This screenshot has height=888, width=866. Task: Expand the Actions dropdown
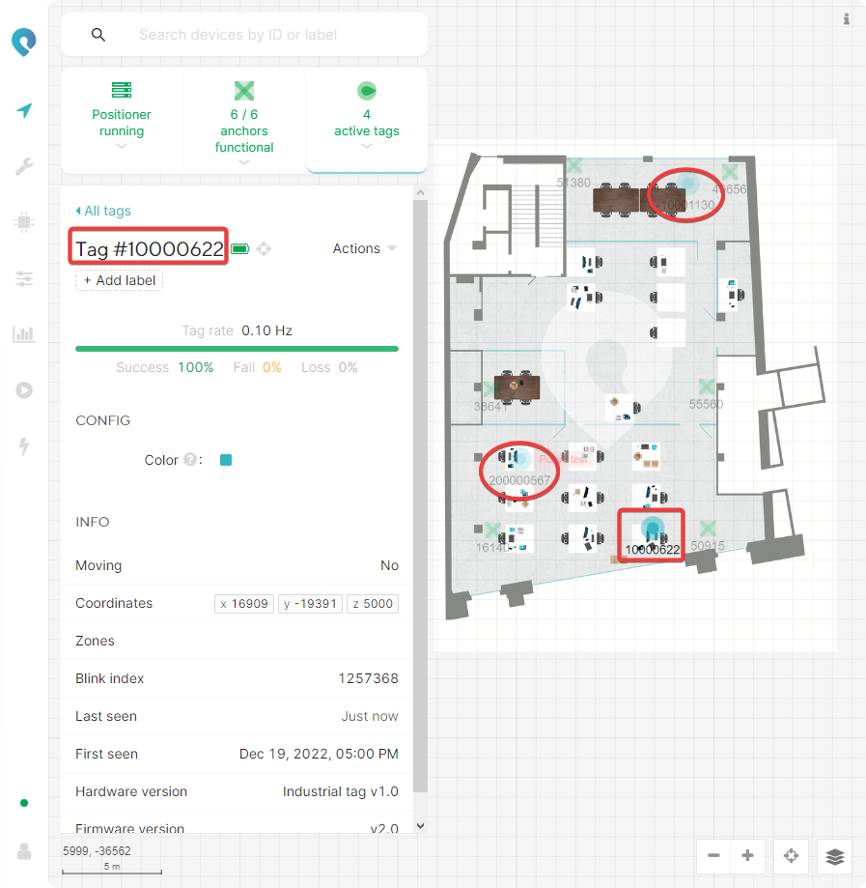coord(364,248)
